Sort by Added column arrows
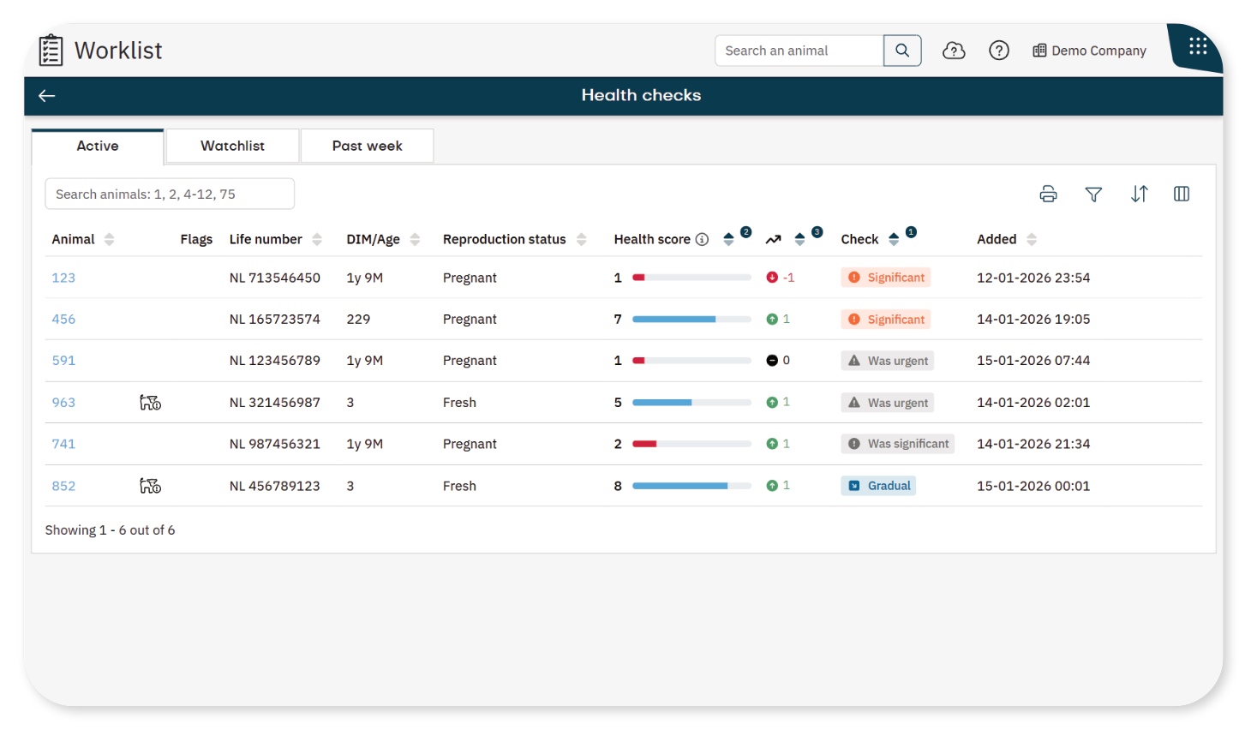Viewport: 1245px width, 730px height. (1032, 240)
